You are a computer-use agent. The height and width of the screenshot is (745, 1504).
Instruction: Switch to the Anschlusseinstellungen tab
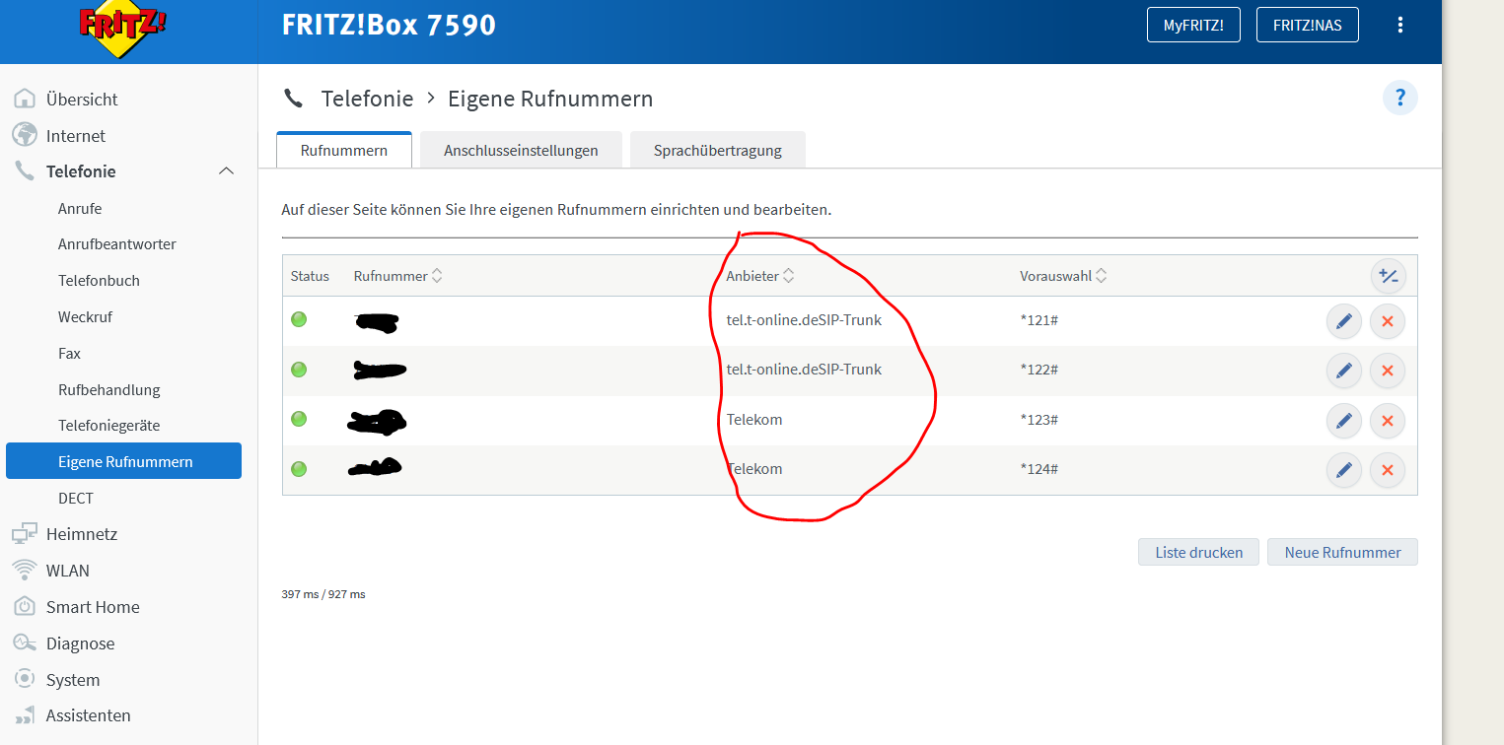point(521,150)
